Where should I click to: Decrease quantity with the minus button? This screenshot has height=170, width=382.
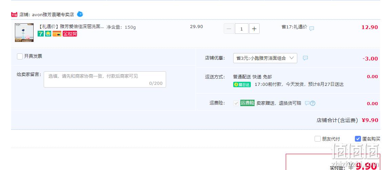tap(229, 29)
